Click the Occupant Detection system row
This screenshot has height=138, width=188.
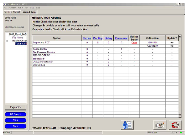point(106,62)
